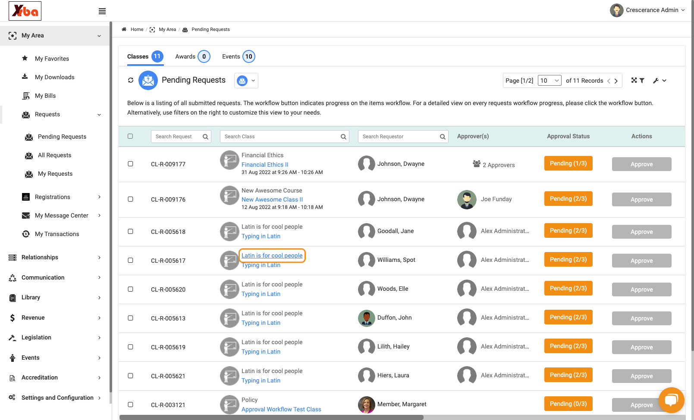Open My Transactions in sidebar

[x=57, y=234]
